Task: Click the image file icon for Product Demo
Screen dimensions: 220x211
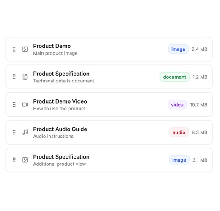Action: [x=25, y=49]
